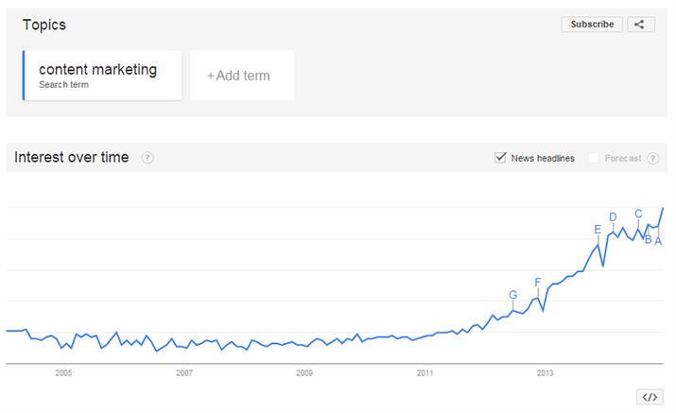This screenshot has width=676, height=413.
Task: Click the Forecast help question mark
Action: point(652,158)
